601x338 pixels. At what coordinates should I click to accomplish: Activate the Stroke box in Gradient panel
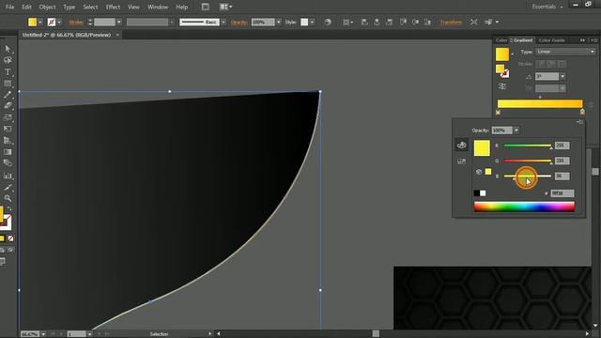tap(505, 73)
